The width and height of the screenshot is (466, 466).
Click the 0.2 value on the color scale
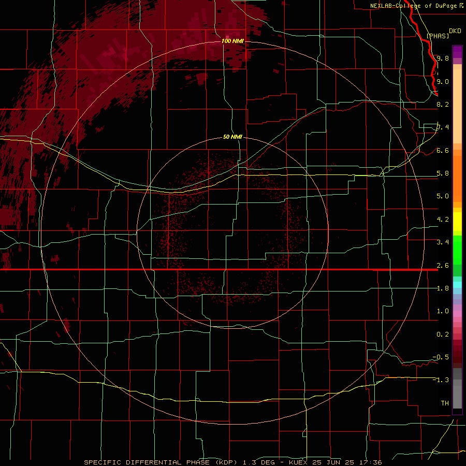tap(443, 334)
